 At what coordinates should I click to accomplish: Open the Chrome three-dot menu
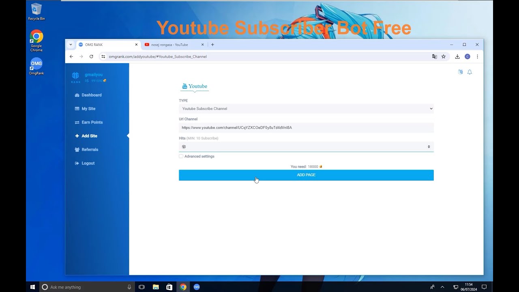(x=477, y=57)
